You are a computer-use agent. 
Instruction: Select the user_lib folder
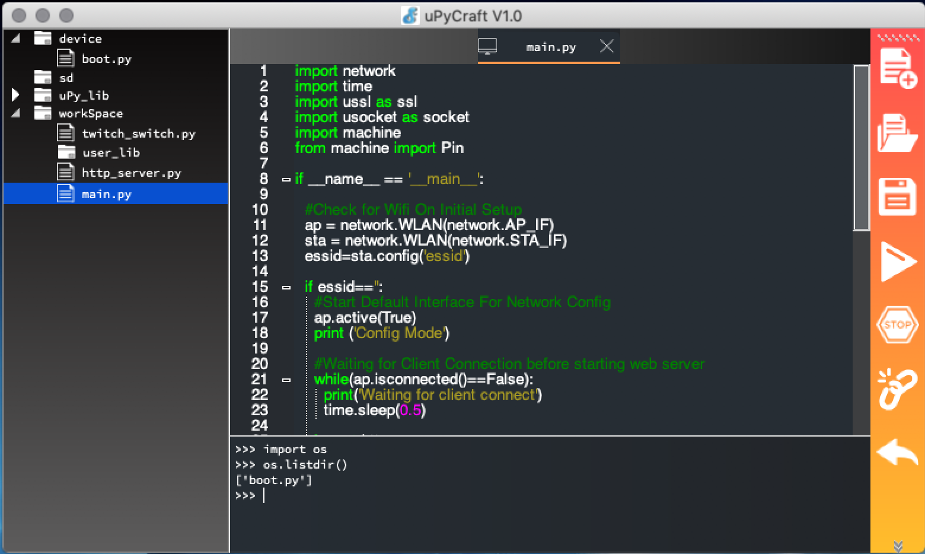click(111, 152)
